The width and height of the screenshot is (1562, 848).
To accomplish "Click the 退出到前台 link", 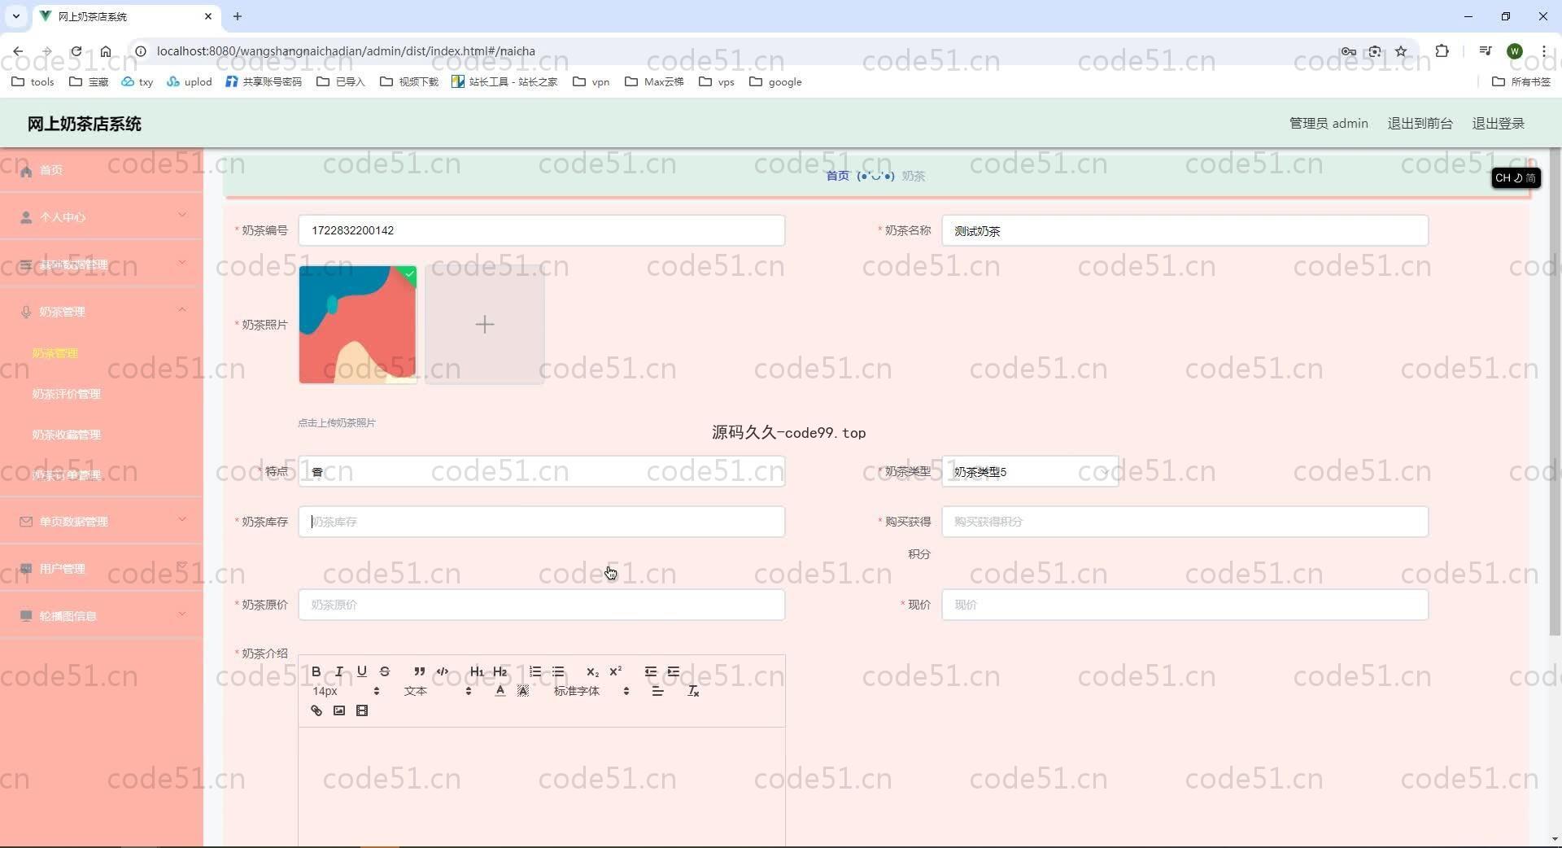I will [1420, 124].
